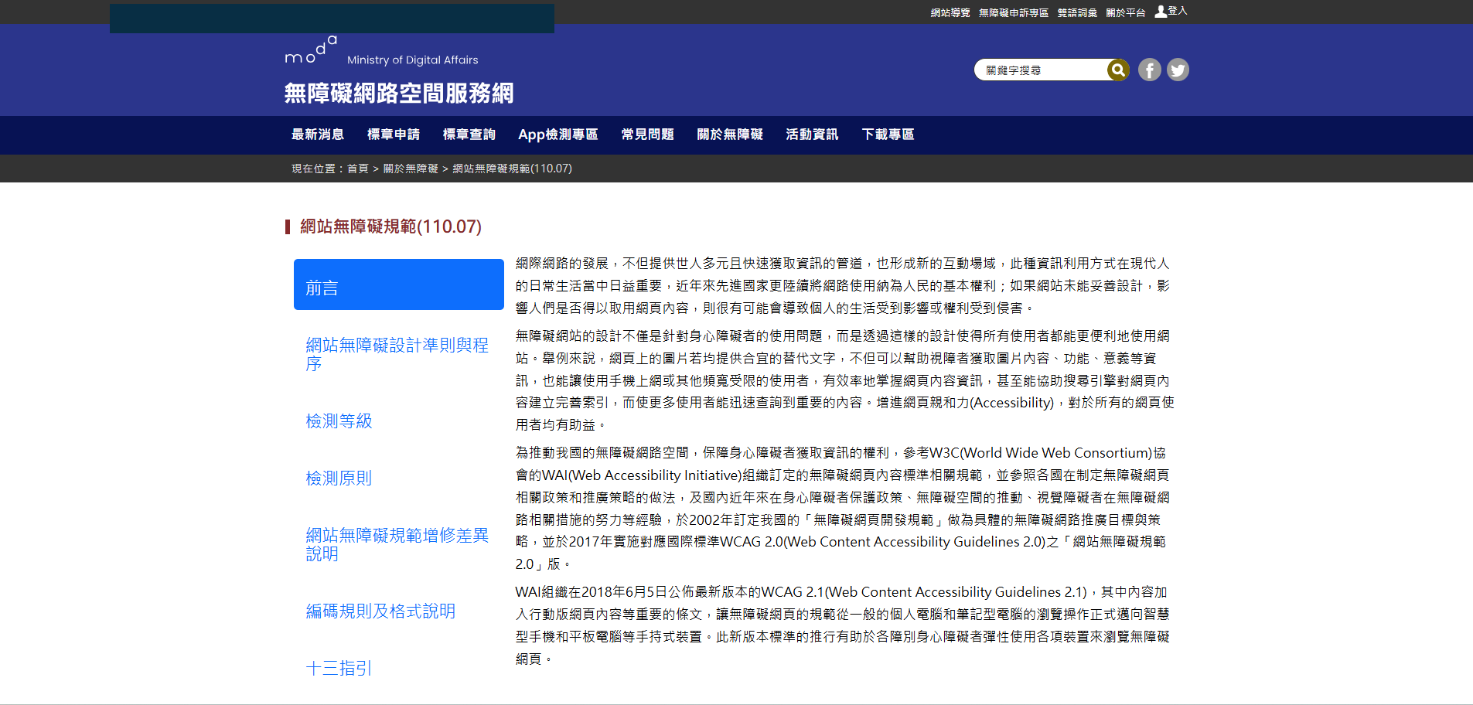Type in the 關鍵字搜尋 search field
1473x705 pixels.
coord(1040,70)
